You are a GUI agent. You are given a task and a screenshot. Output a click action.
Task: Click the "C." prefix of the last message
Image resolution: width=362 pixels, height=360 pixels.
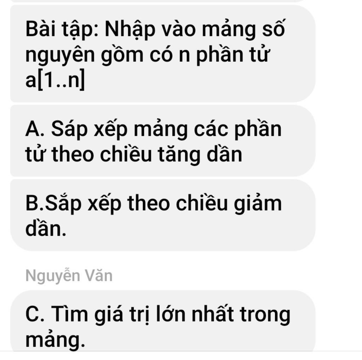pyautogui.click(x=35, y=314)
